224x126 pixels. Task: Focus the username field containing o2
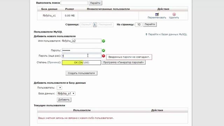click(86, 41)
